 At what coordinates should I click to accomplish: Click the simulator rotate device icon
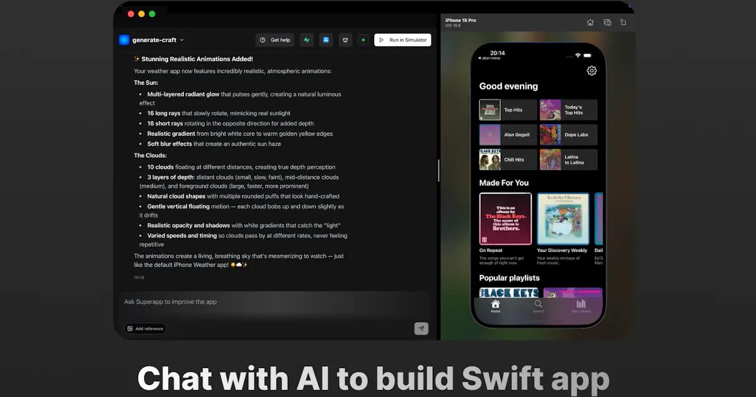tap(623, 23)
